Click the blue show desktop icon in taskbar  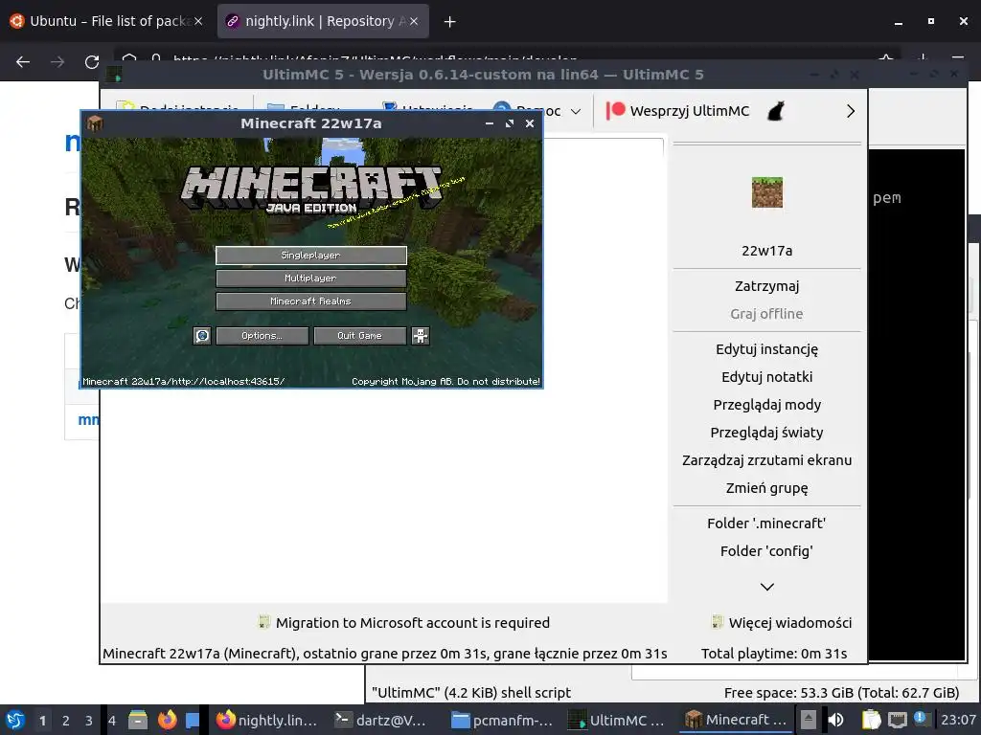tap(193, 720)
